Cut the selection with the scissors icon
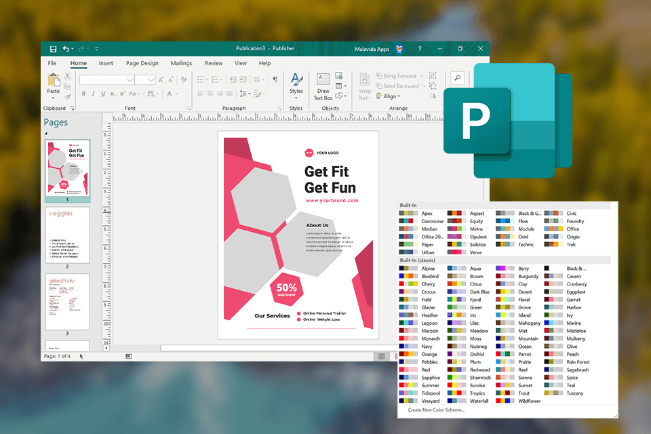 click(67, 76)
